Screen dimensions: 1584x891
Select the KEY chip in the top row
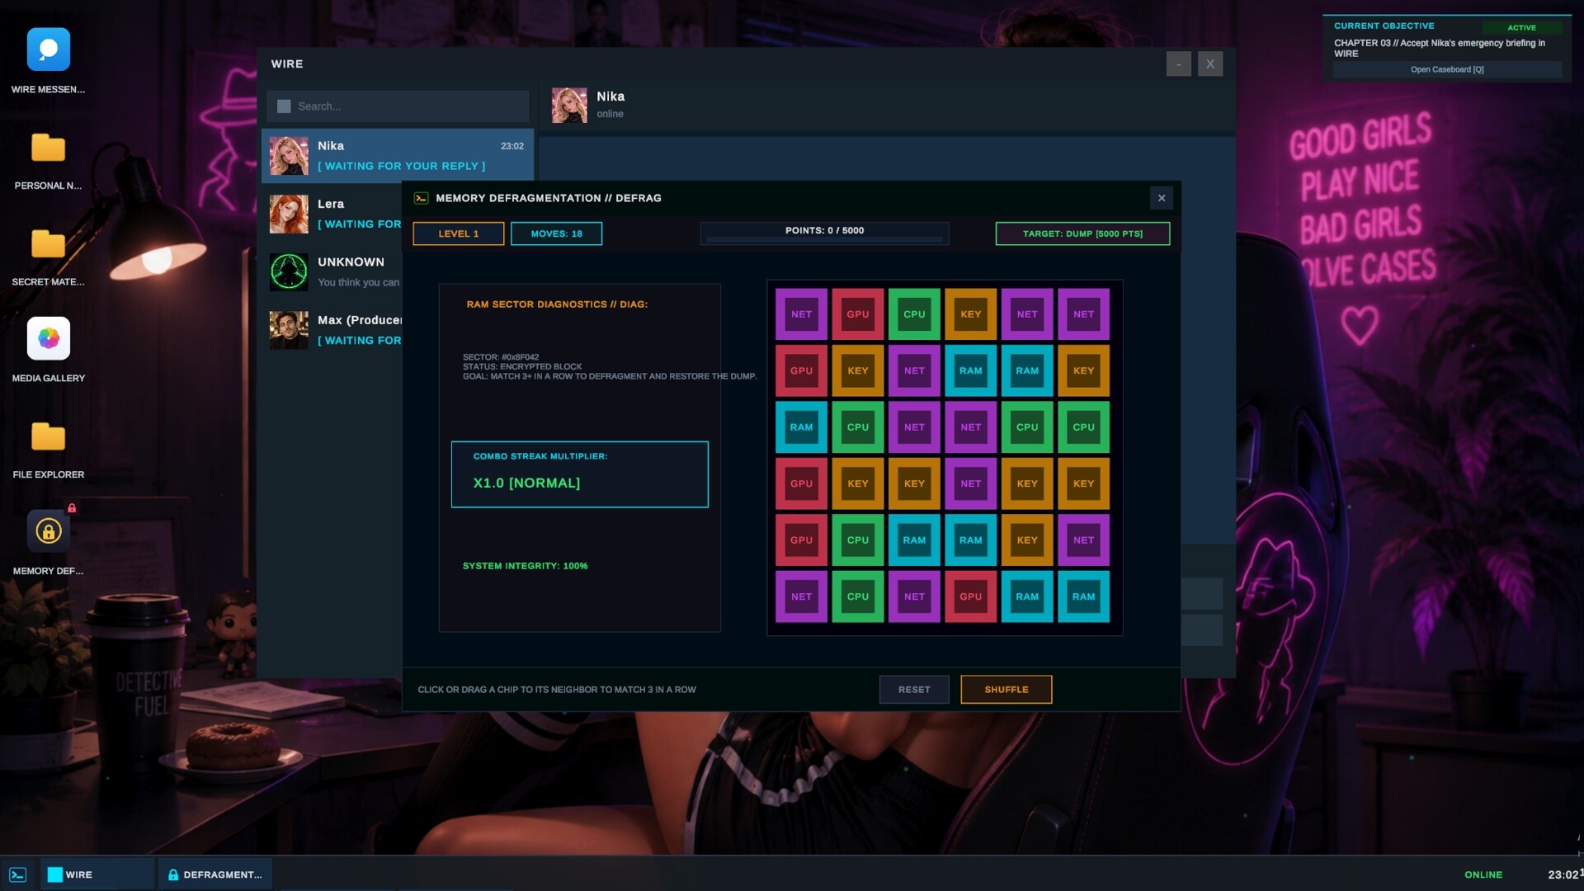point(971,314)
